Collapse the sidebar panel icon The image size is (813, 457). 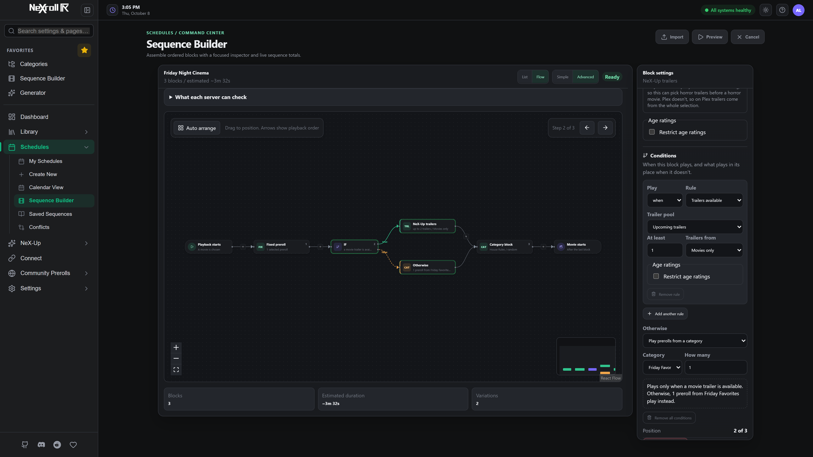[x=87, y=10]
